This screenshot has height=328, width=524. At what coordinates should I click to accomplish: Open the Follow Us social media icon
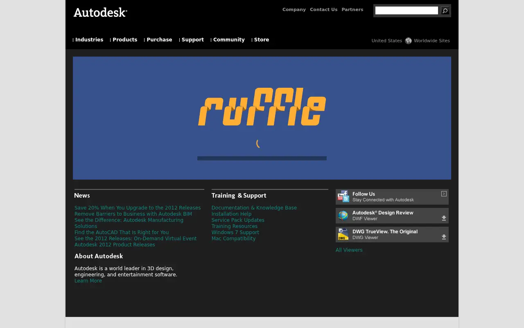(x=343, y=196)
